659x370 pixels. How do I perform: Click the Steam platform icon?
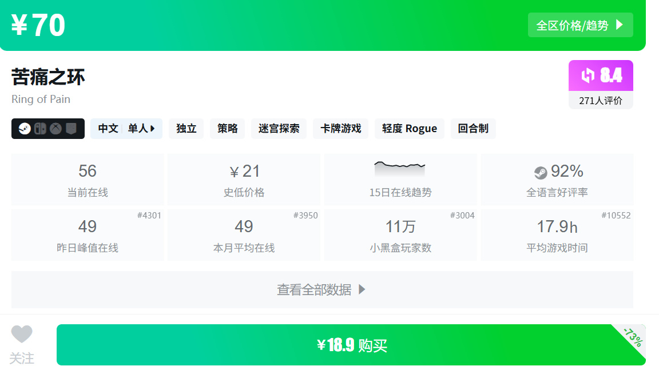coord(25,129)
